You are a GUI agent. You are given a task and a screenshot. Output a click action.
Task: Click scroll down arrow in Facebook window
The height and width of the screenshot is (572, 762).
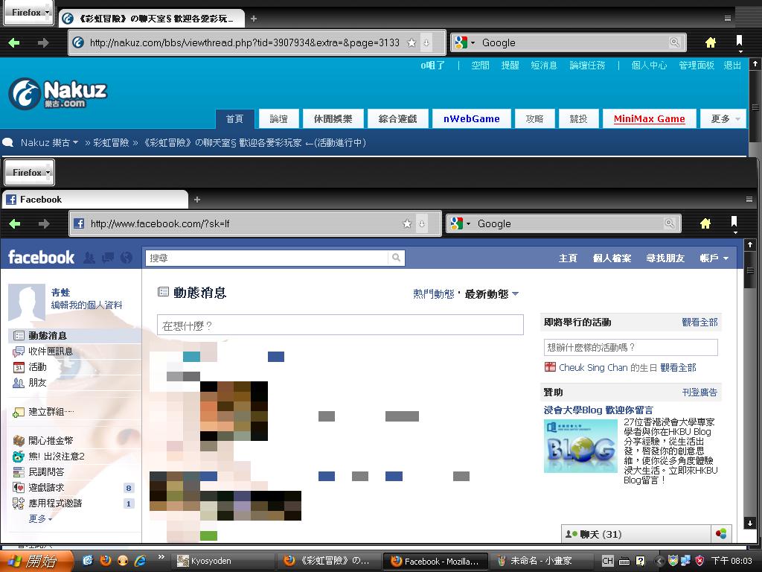click(x=750, y=524)
